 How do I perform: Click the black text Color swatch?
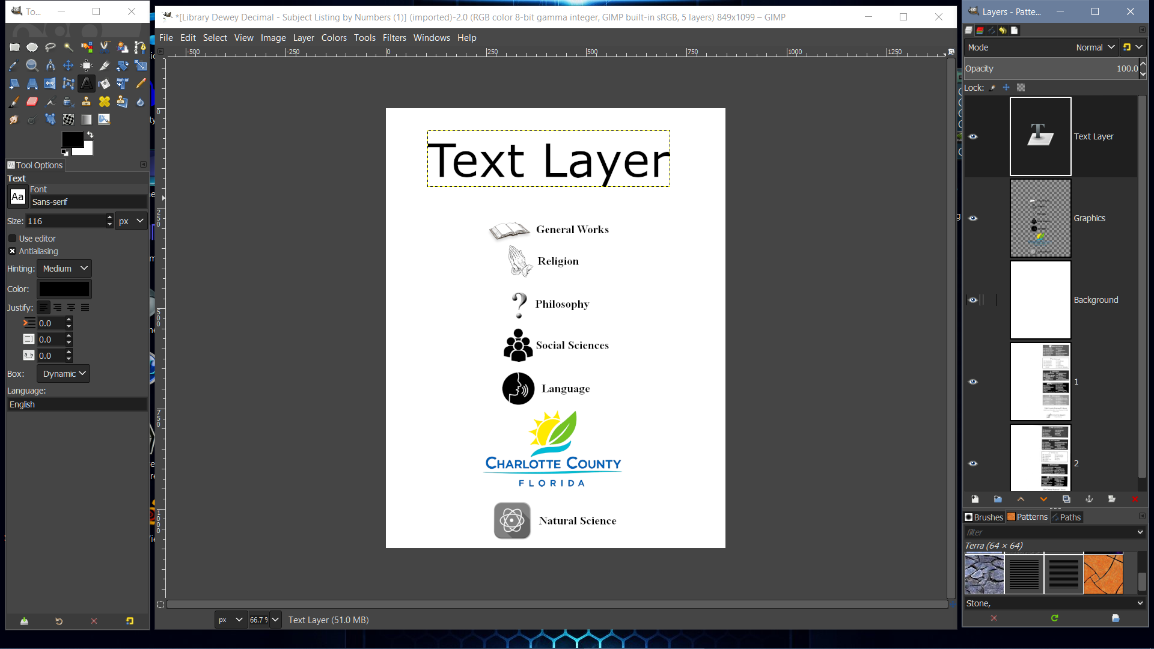(x=64, y=289)
